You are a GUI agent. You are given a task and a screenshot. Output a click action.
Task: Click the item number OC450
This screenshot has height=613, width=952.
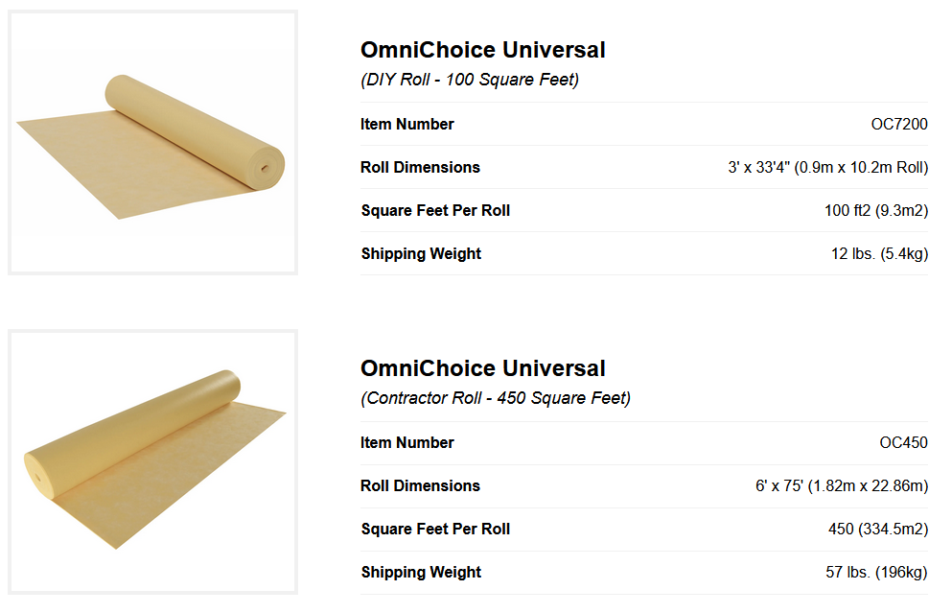tap(903, 442)
